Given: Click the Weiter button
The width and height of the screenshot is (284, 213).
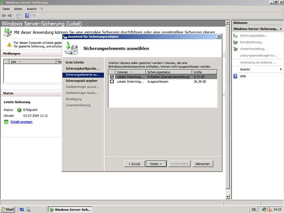Looking at the screenshot, I should click(x=156, y=164).
